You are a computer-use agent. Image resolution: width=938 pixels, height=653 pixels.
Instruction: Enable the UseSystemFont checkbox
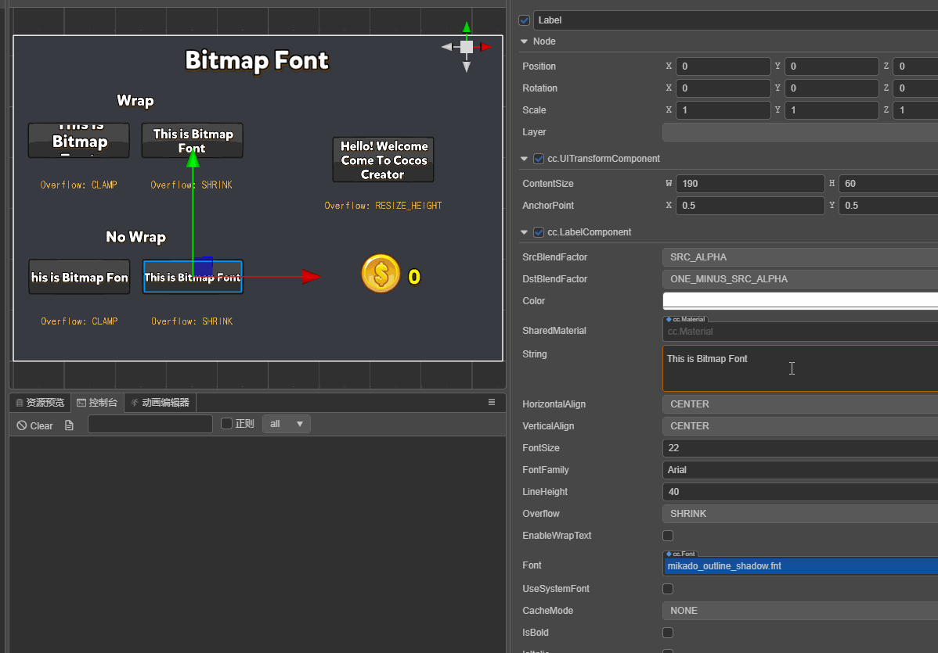(668, 589)
